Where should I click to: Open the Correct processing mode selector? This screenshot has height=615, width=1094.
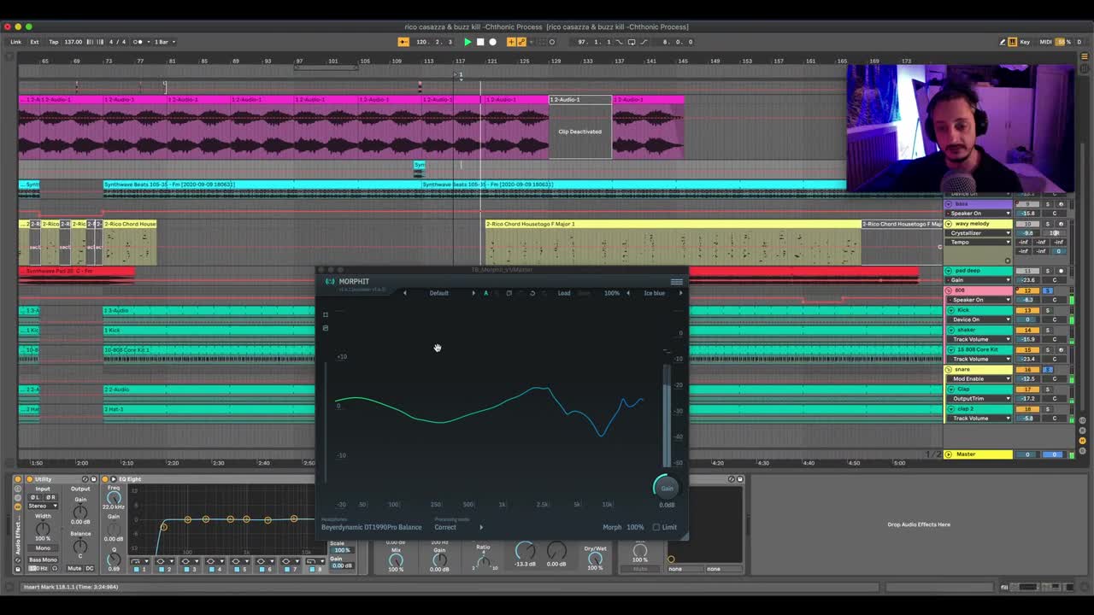click(445, 527)
